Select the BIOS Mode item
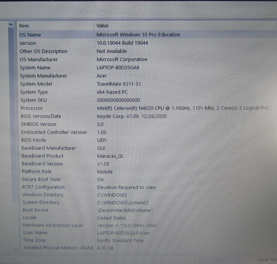This screenshot has height=264, width=277. (x=33, y=140)
